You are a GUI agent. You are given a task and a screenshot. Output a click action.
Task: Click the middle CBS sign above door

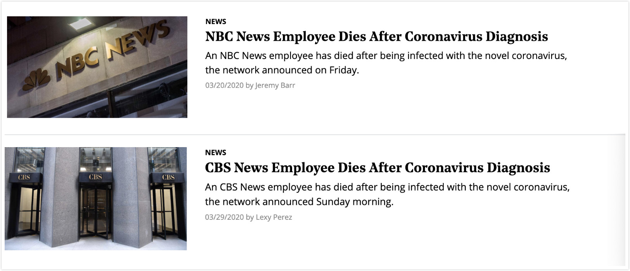[x=95, y=177]
